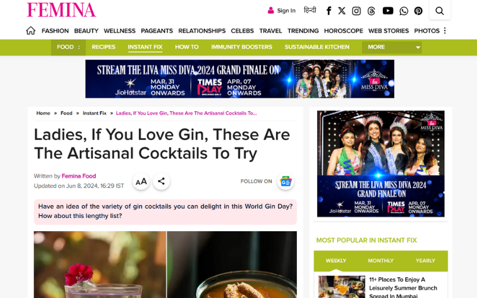Expand the MORE dropdown in food bar

[392, 47]
